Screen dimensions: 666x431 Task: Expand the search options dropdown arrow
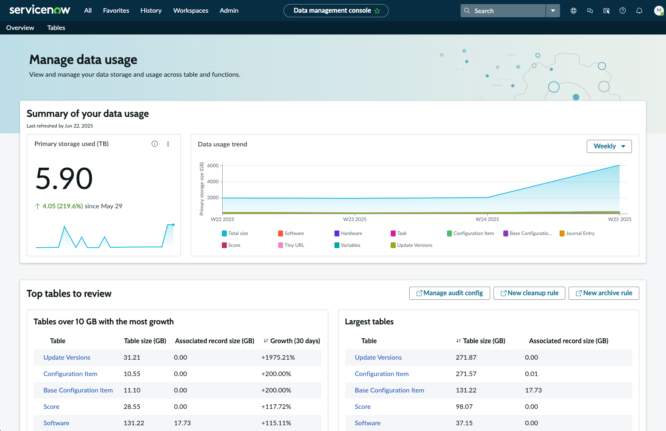coord(553,11)
